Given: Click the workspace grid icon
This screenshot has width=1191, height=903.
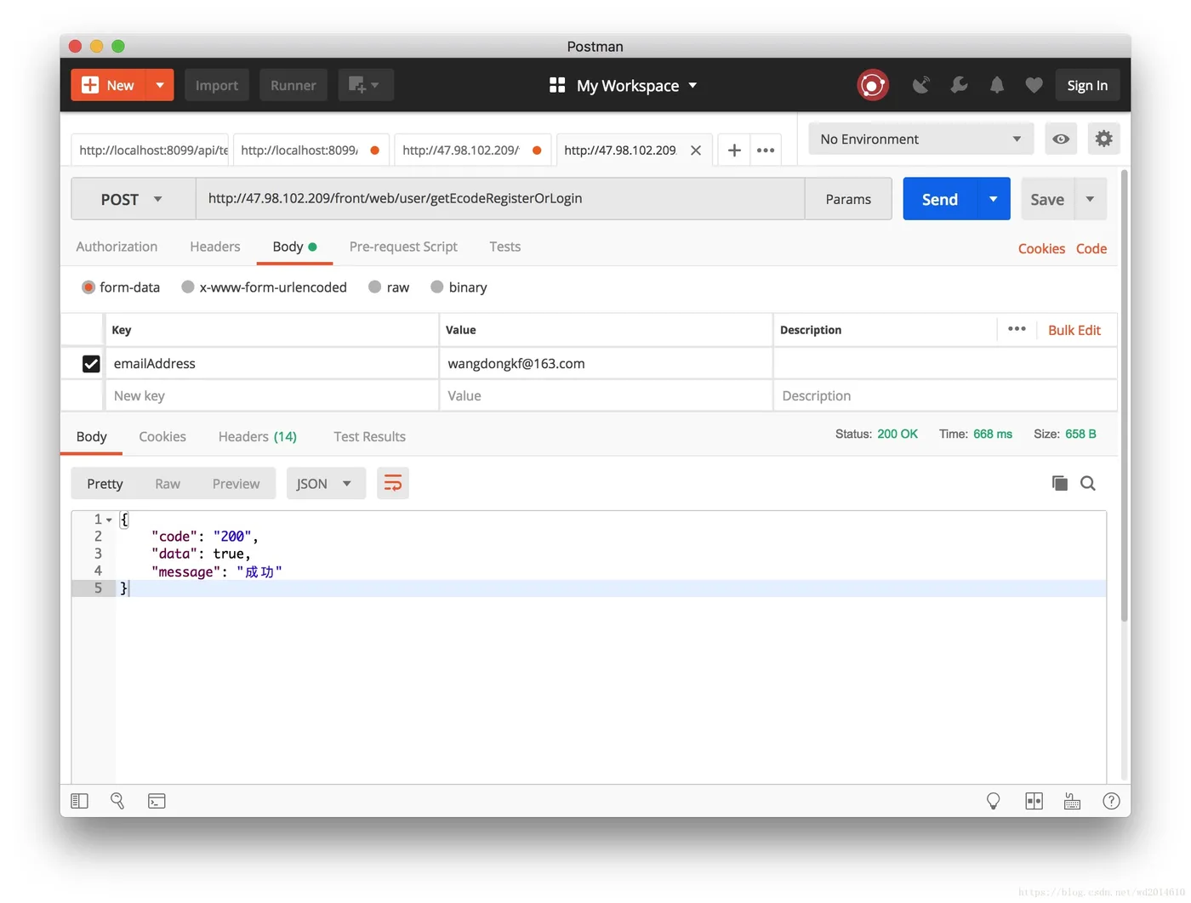Looking at the screenshot, I should (x=557, y=85).
